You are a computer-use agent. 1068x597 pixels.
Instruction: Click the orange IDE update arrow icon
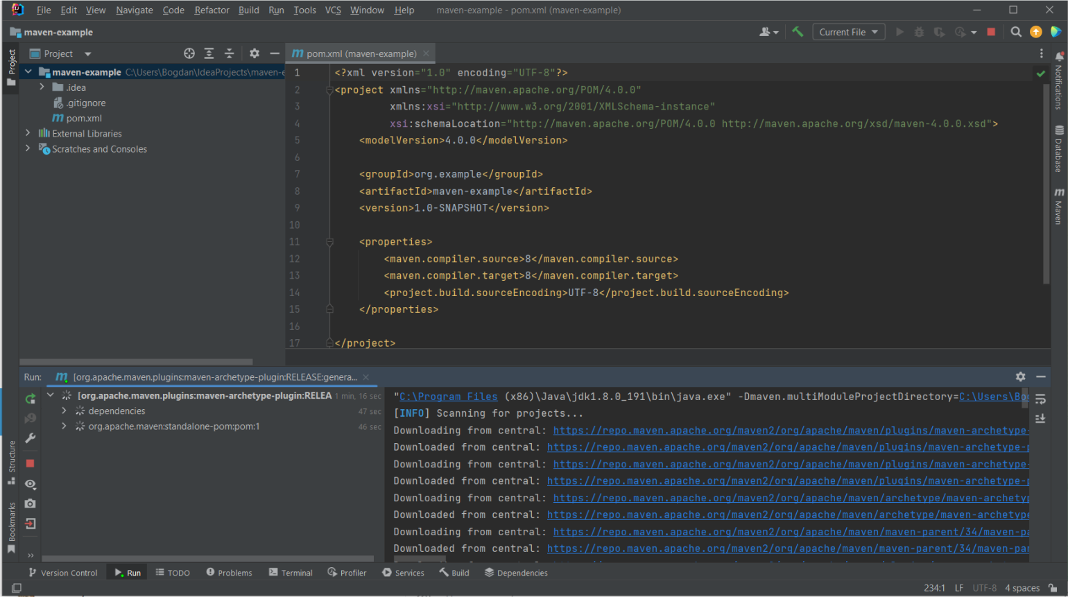point(1036,32)
